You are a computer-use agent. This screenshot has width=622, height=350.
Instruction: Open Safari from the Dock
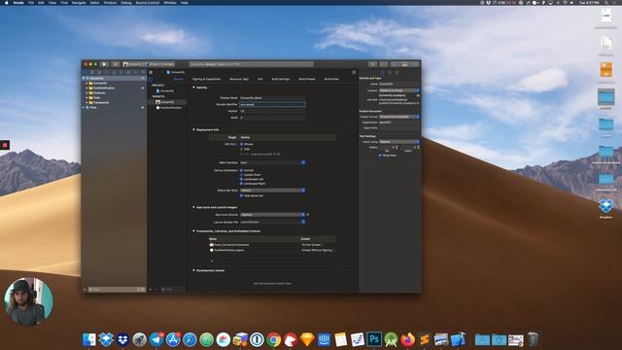coord(190,339)
